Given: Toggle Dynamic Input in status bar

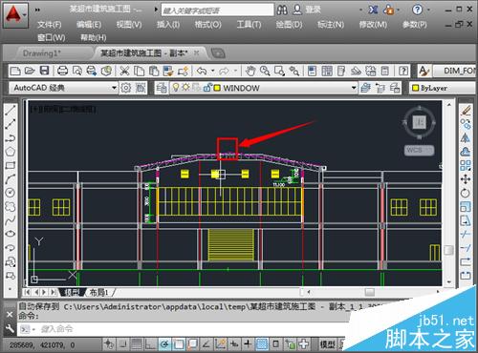Looking at the screenshot, I should coord(234,343).
